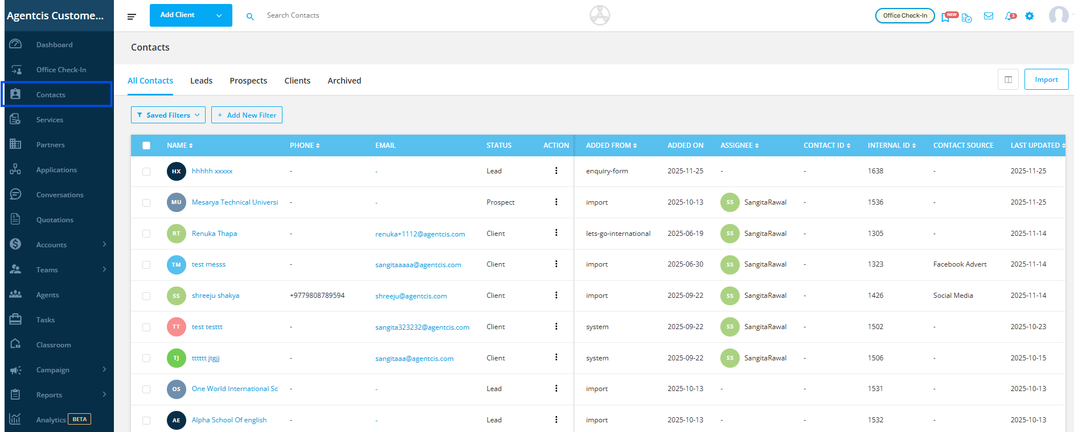Image resolution: width=1074 pixels, height=432 pixels.
Task: Open action menu for hhhhh xxxxx
Action: tap(556, 171)
